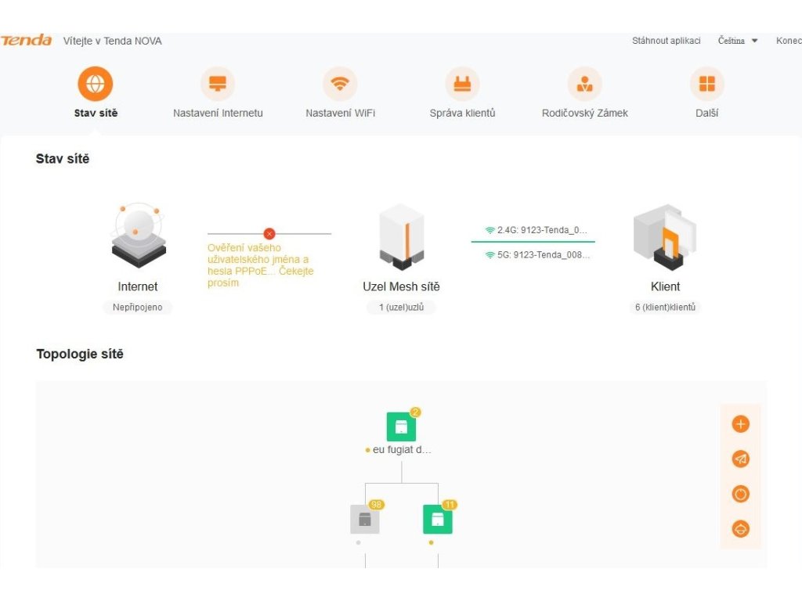Click the Konec logout link

click(x=789, y=41)
